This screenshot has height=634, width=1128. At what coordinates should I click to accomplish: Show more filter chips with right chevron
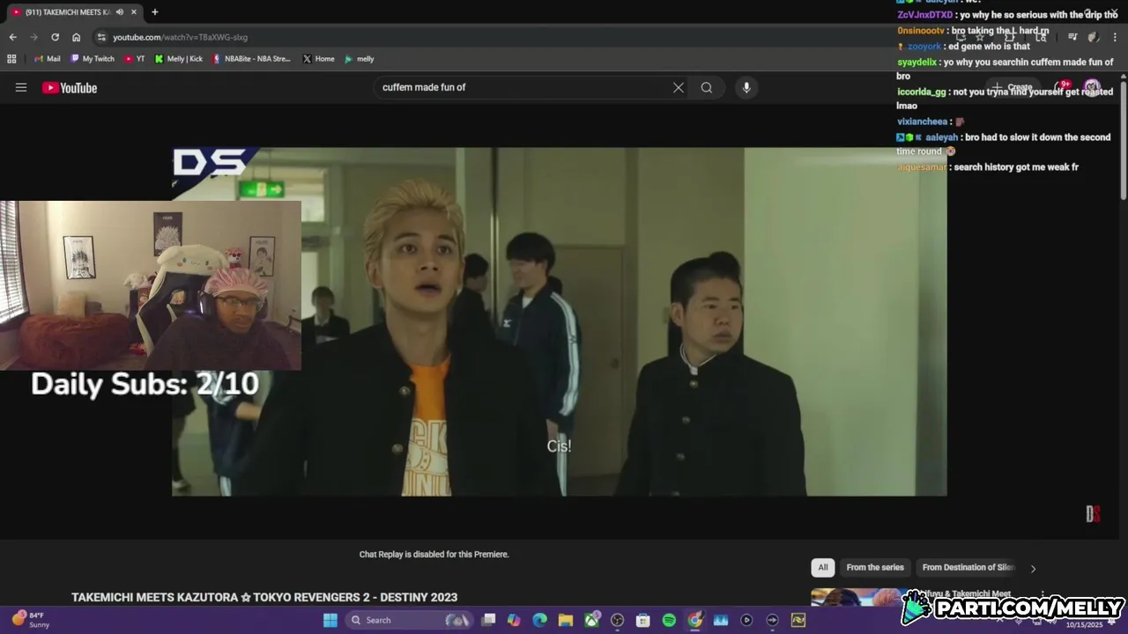(1033, 568)
